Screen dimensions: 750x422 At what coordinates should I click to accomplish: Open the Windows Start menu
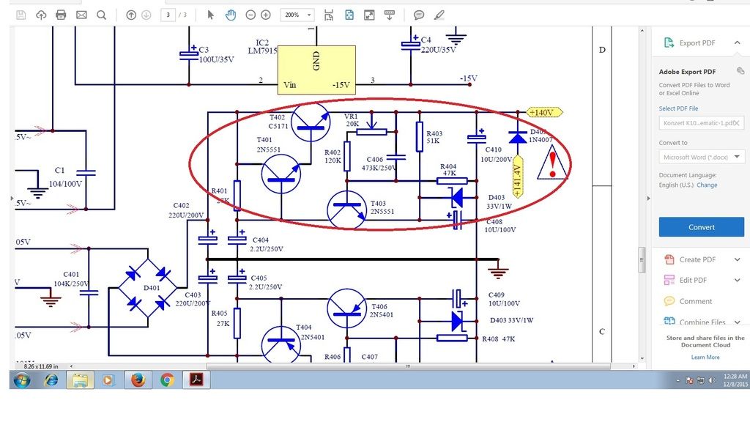click(x=22, y=380)
